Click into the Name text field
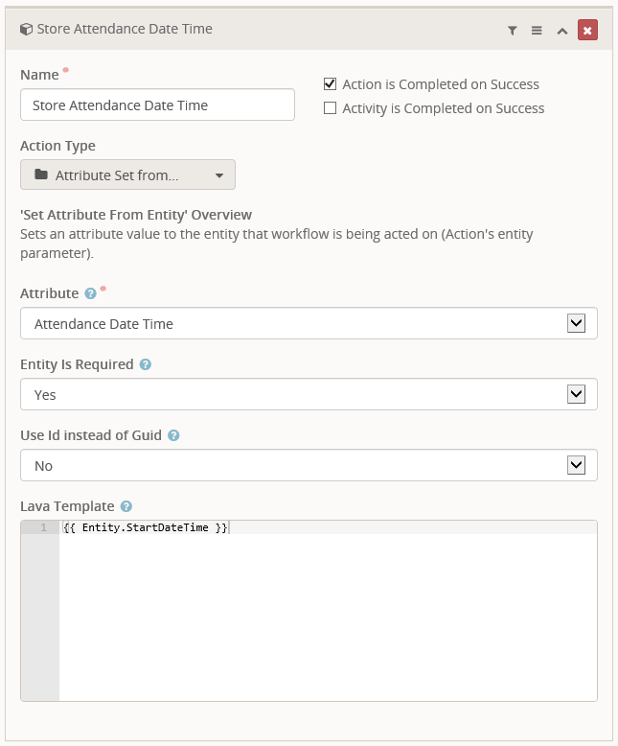 157,105
